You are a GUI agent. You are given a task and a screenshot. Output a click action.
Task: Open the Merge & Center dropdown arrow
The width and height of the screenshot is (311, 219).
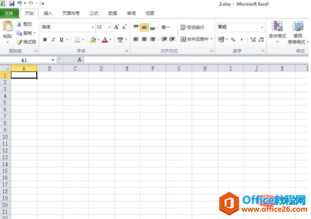tap(211, 39)
